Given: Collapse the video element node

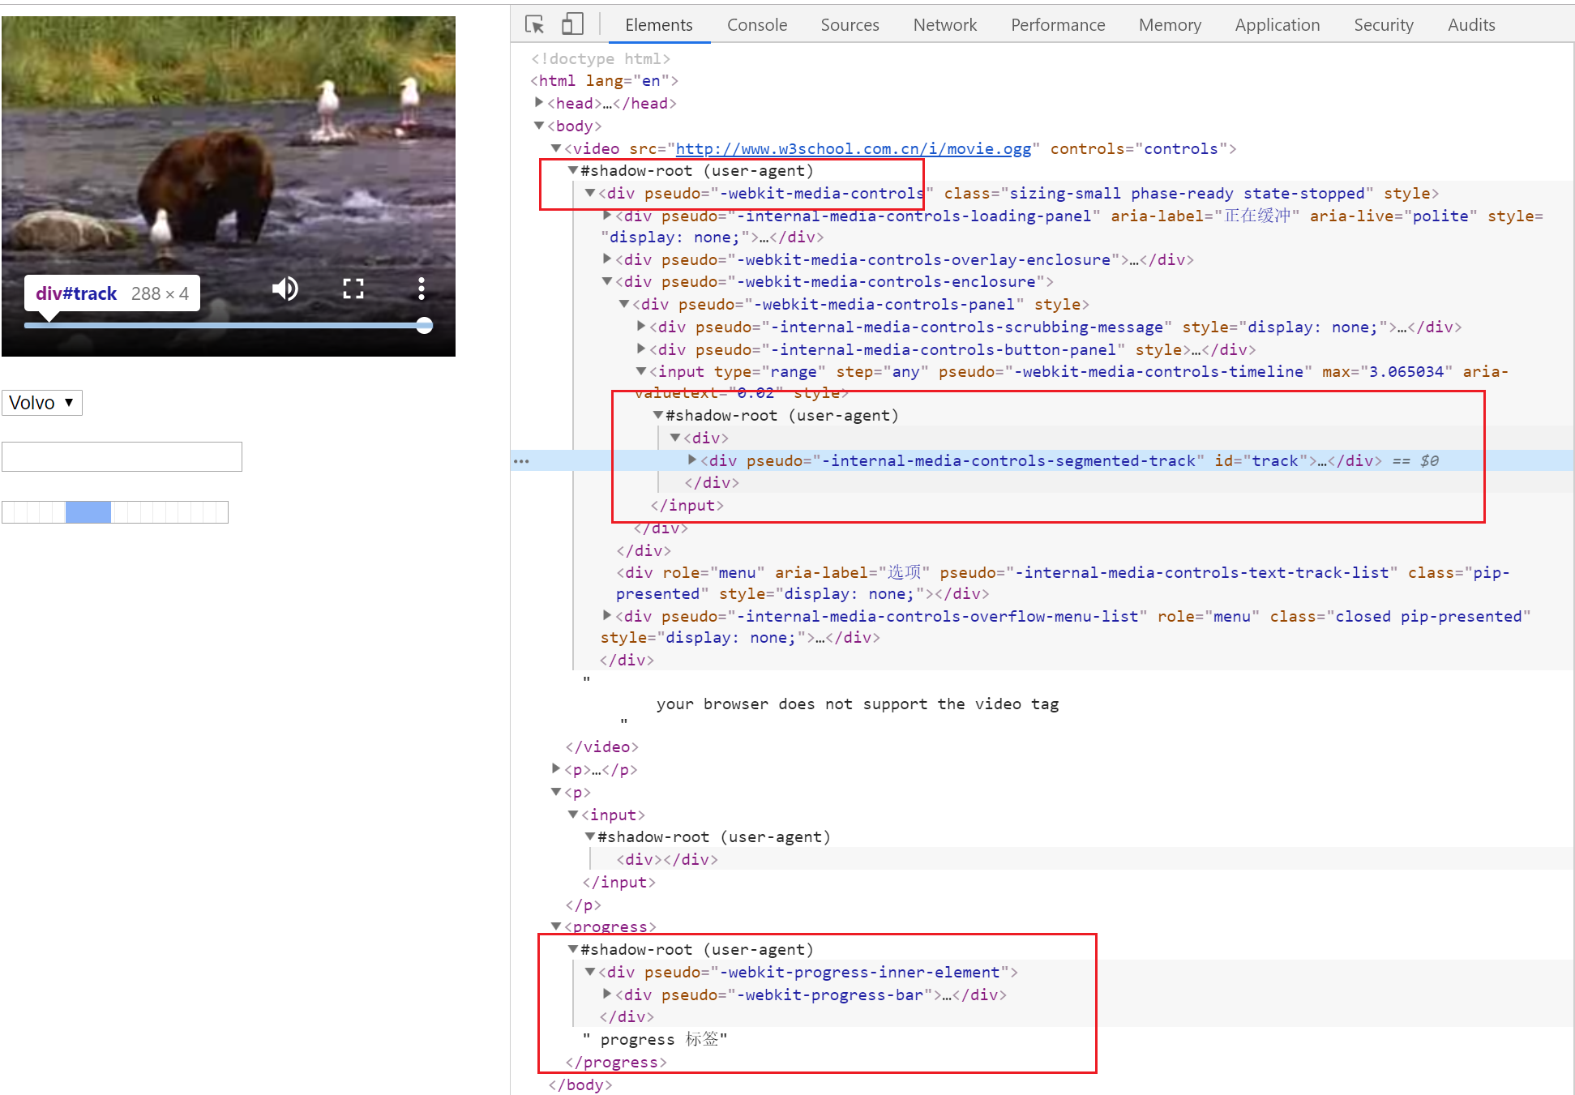Looking at the screenshot, I should tap(556, 148).
